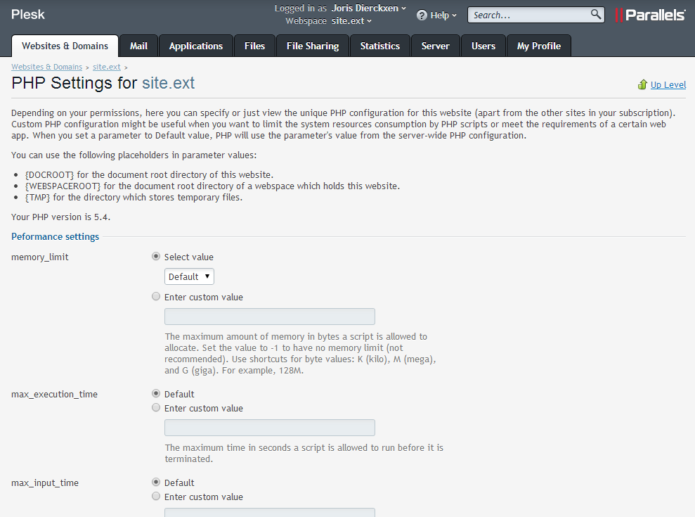The image size is (695, 517).
Task: Click the Plesk logo text
Action: tap(28, 14)
